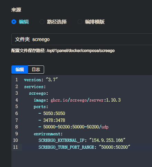
Task: Click the 3478:3478 port mapping
Action: point(54,120)
